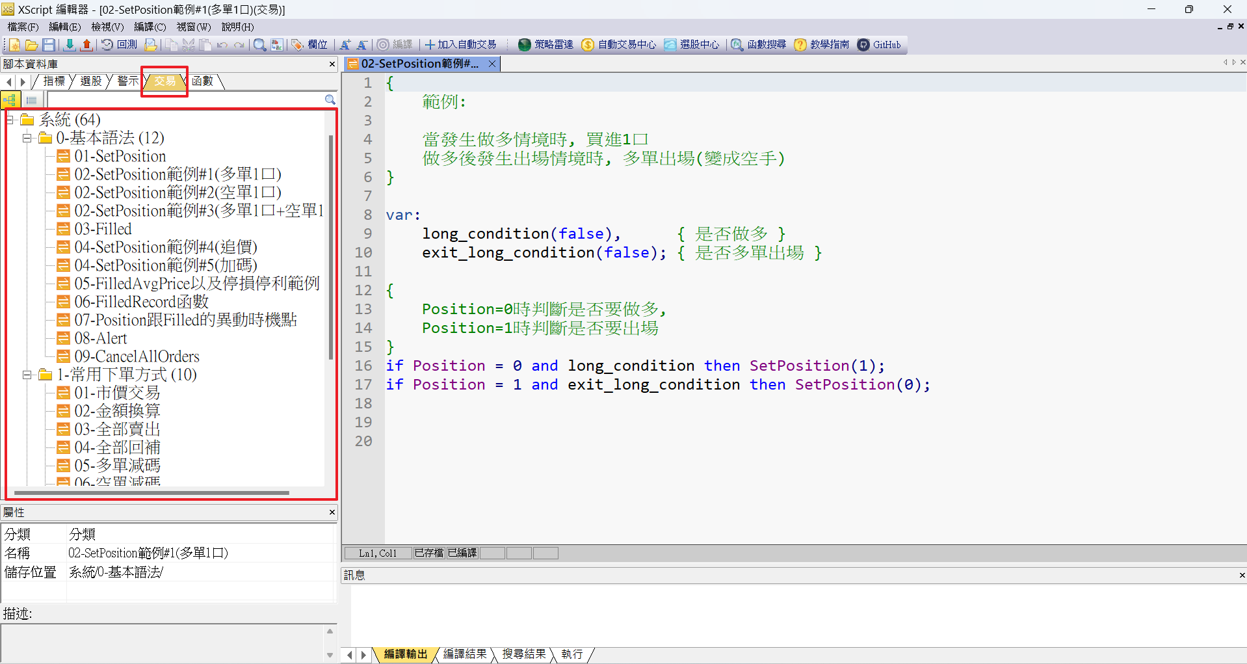Open 策略雷達 strategy radar
The width and height of the screenshot is (1247, 664).
[546, 45]
